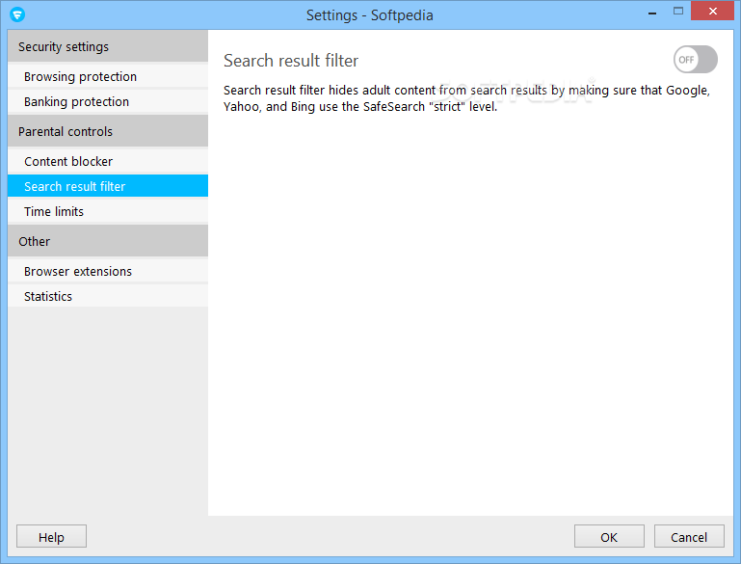The width and height of the screenshot is (741, 564).
Task: Click the Help button
Action: (51, 537)
